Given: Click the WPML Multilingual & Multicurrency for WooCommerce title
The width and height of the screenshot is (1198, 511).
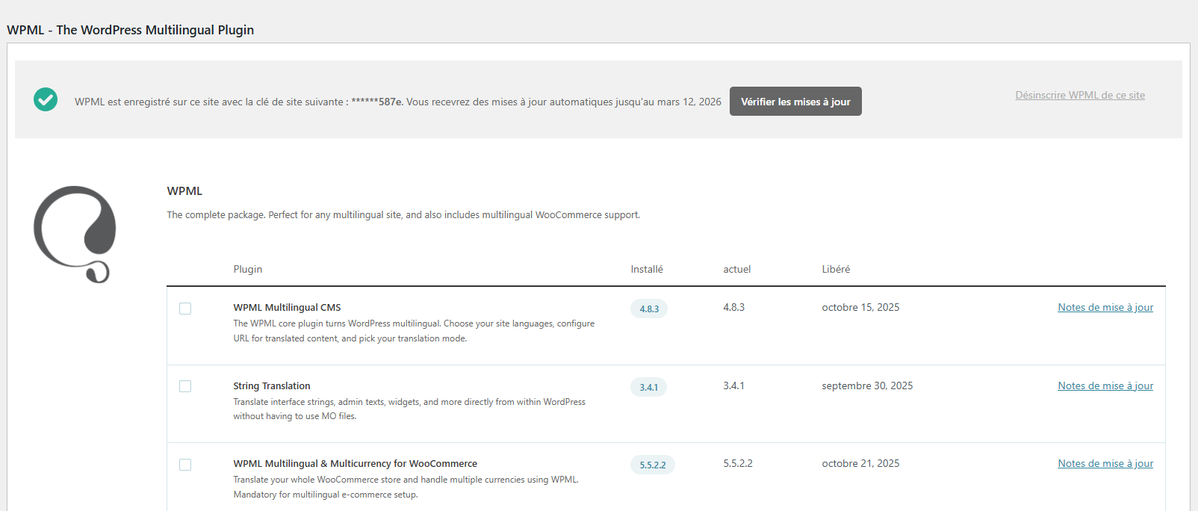Looking at the screenshot, I should [355, 463].
